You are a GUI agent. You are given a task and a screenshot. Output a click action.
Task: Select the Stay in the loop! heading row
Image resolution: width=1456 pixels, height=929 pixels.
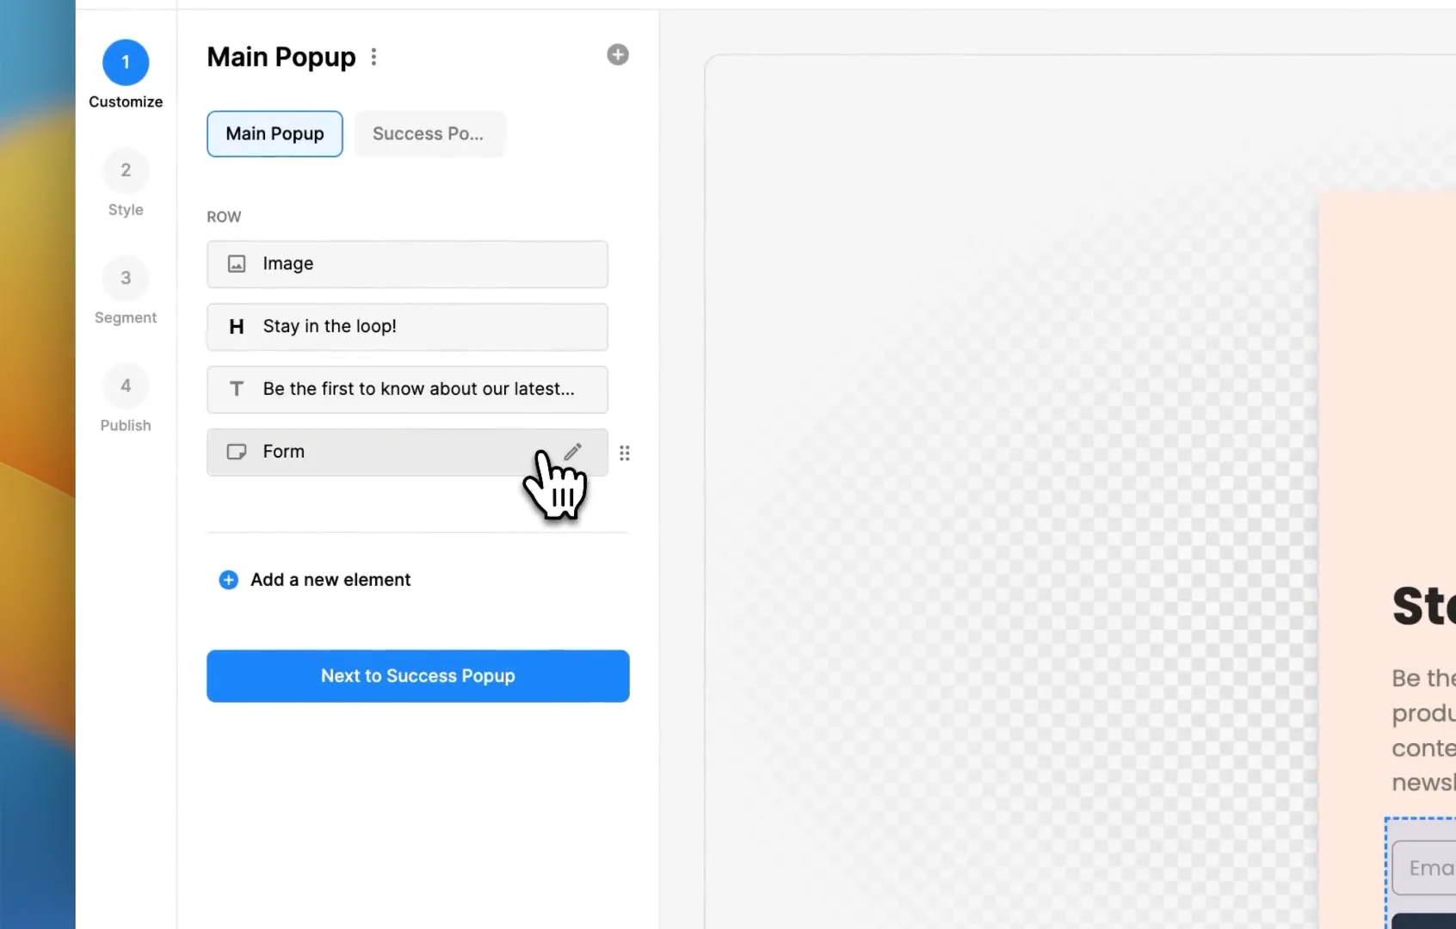[407, 327]
